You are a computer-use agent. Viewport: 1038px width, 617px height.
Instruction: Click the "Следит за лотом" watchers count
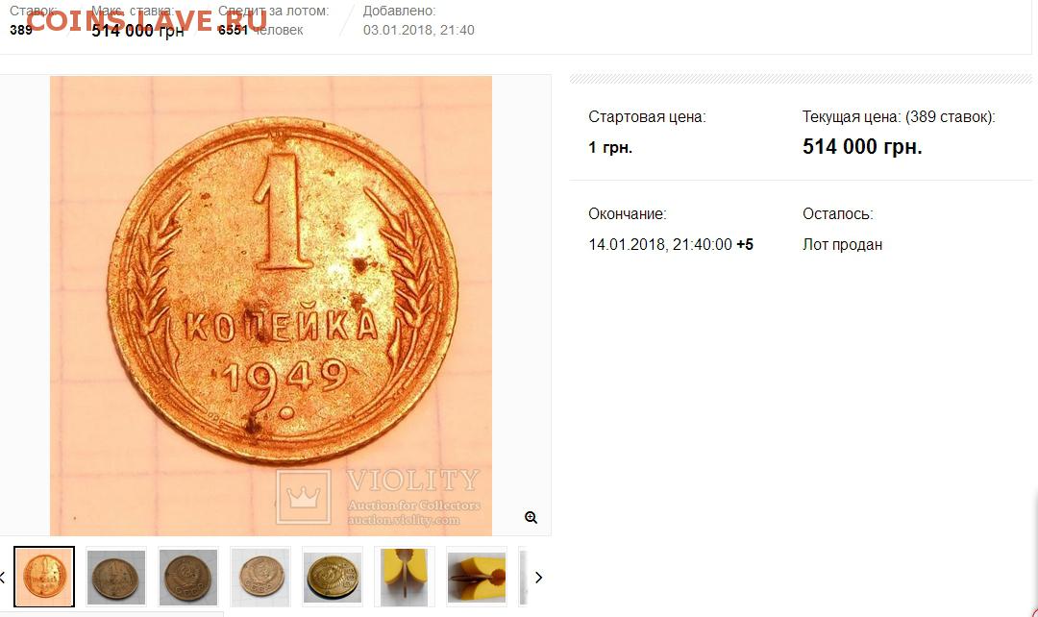tap(233, 30)
